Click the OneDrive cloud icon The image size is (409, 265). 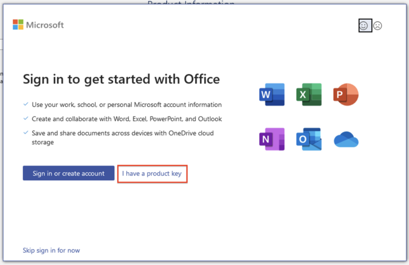pos(346,139)
